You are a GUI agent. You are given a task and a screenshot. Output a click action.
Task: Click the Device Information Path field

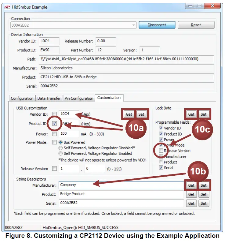pos(126,59)
